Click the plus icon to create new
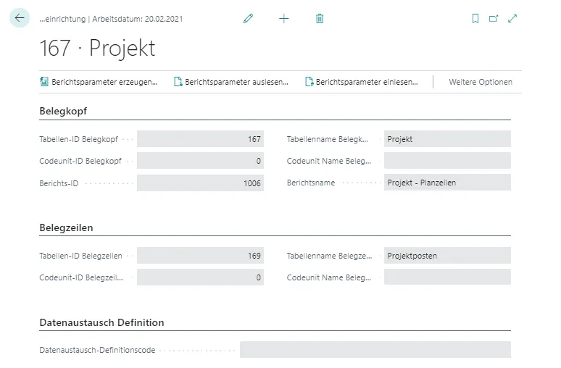Screen dimensions: 561x368 click(x=283, y=19)
